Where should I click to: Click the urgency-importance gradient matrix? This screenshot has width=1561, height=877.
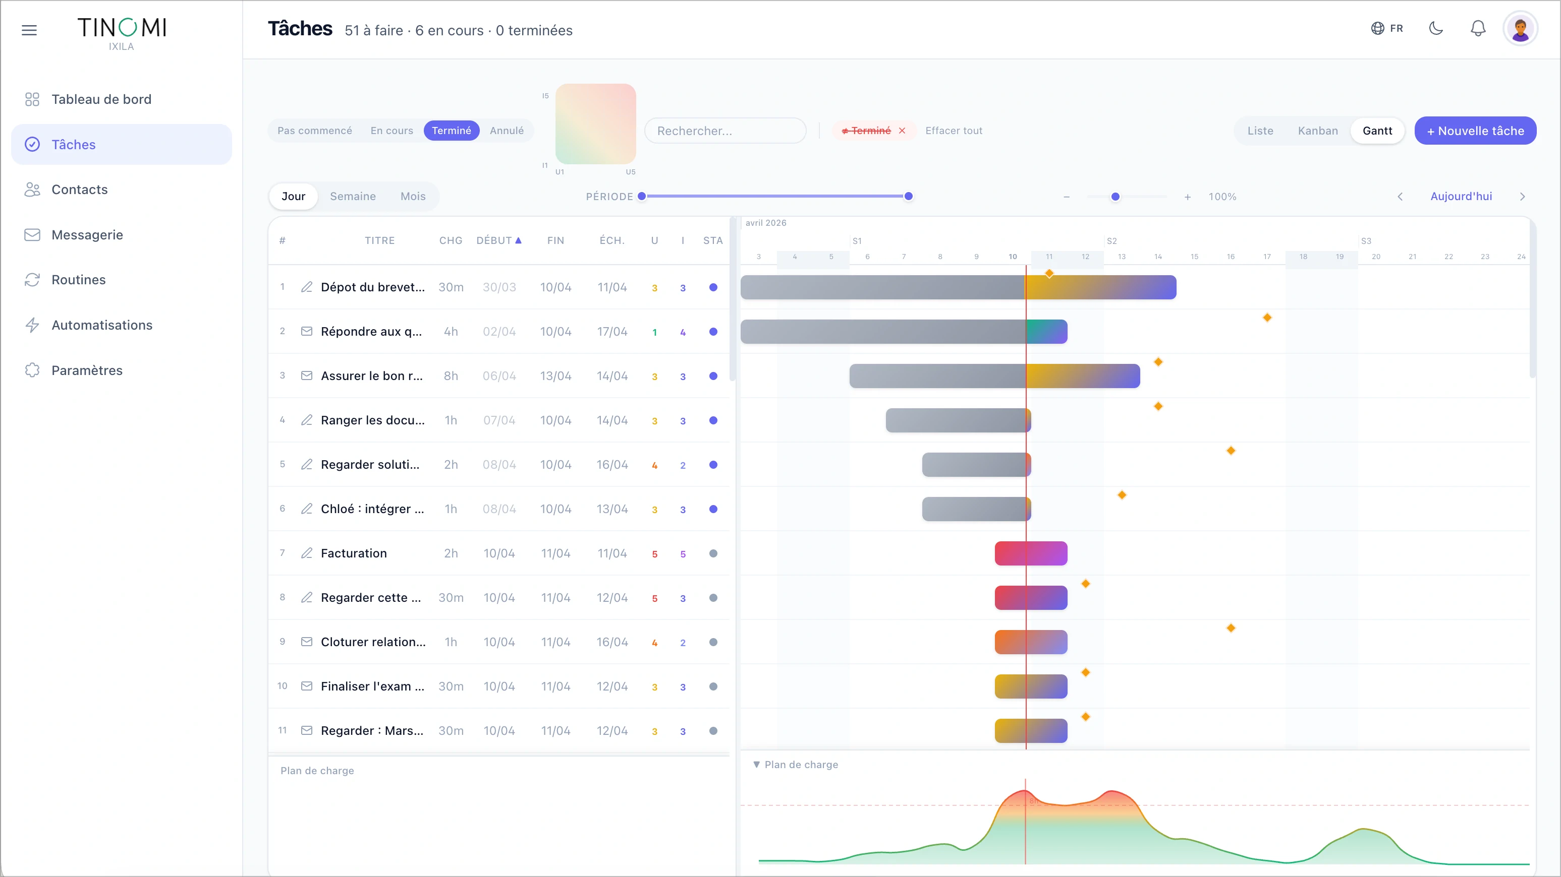(x=596, y=123)
